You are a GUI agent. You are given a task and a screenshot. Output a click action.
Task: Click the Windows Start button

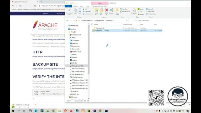pyautogui.click(x=13, y=111)
